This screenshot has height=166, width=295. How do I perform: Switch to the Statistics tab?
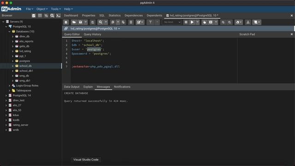click(x=115, y=15)
